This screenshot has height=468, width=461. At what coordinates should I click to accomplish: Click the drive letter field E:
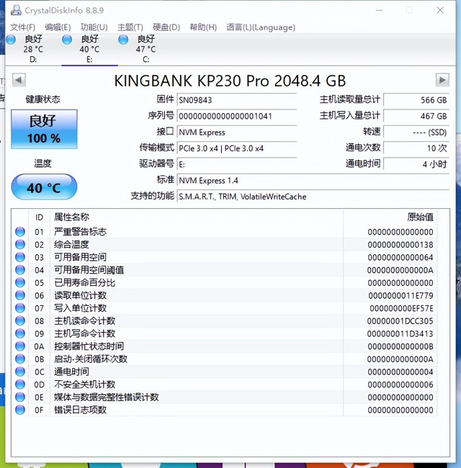[x=237, y=164]
